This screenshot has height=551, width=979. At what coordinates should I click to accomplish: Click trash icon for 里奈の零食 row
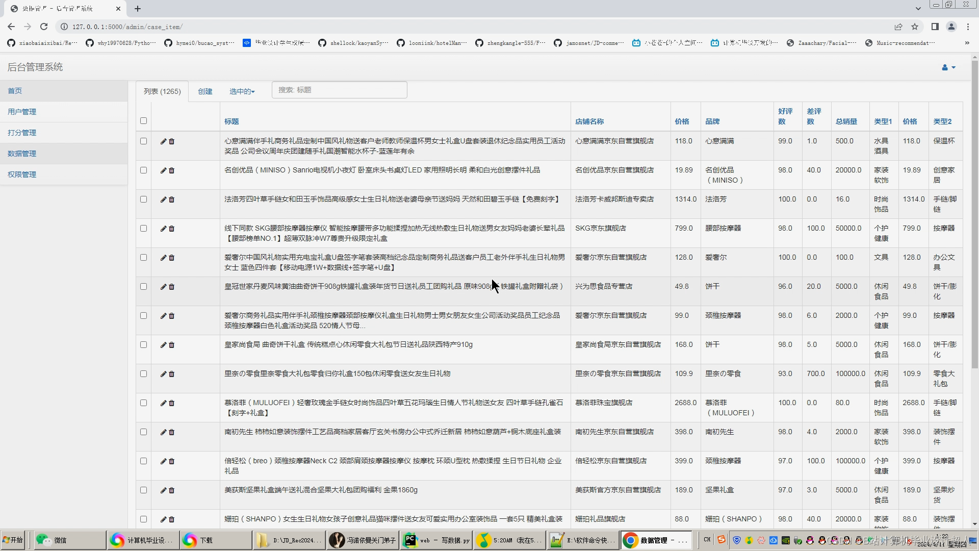pos(172,374)
